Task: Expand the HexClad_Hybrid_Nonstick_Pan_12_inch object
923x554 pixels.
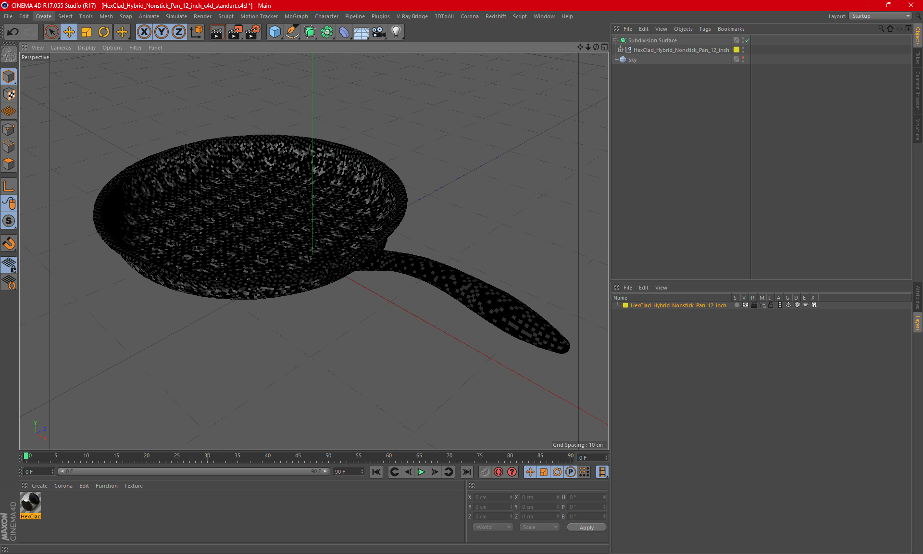Action: point(621,50)
